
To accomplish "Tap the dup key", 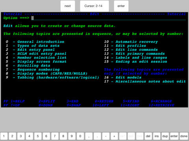I will 165,136.
